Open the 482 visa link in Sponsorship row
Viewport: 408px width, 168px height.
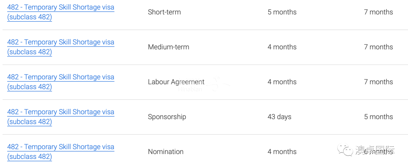click(60, 117)
